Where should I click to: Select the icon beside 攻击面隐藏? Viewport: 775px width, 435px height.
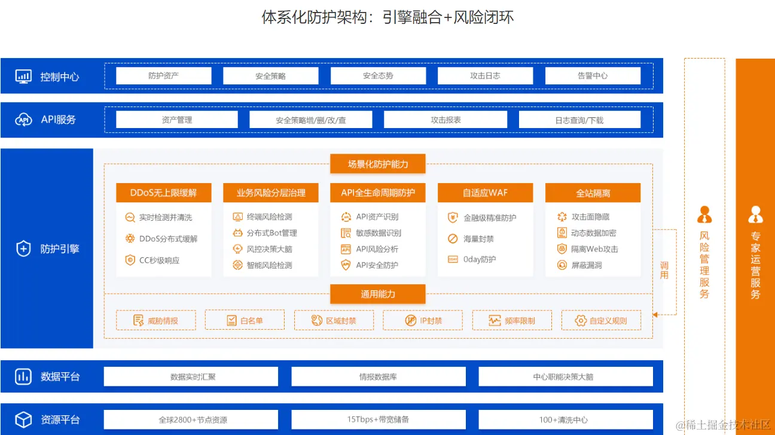coord(562,217)
